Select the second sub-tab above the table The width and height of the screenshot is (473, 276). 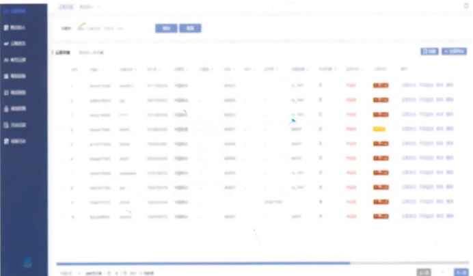coord(91,52)
